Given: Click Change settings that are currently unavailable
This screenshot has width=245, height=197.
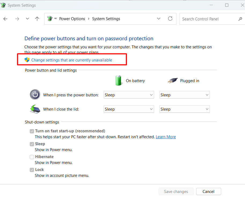Looking at the screenshot, I should tap(72, 60).
